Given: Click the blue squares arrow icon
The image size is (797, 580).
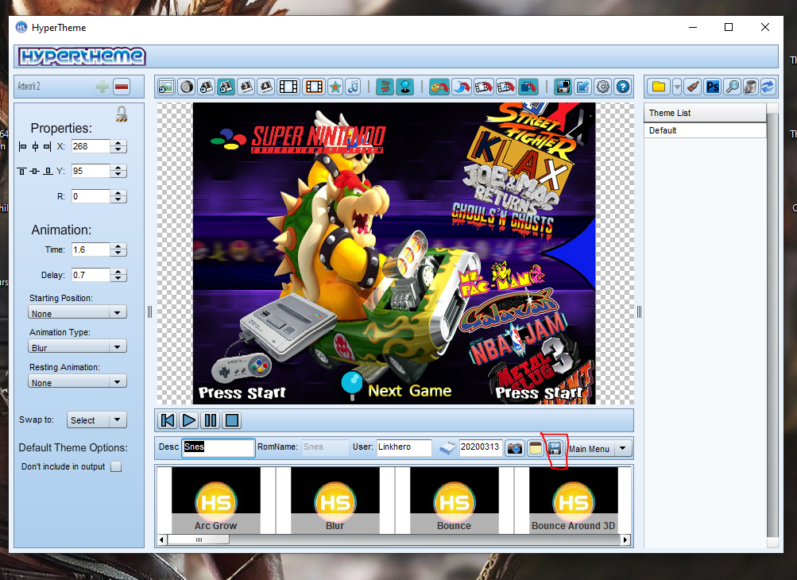Looking at the screenshot, I should 528,87.
